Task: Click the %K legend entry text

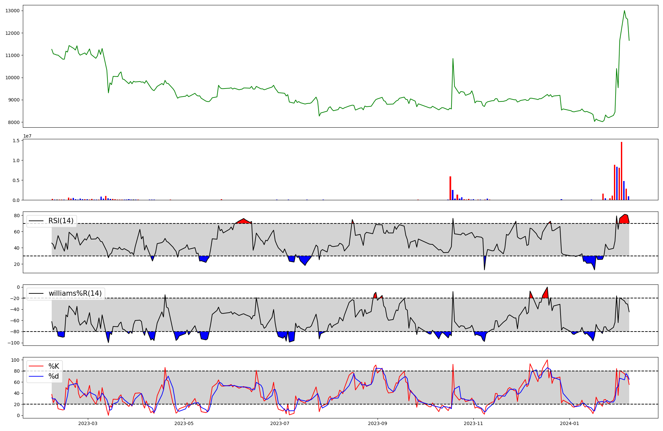Action: [x=54, y=366]
